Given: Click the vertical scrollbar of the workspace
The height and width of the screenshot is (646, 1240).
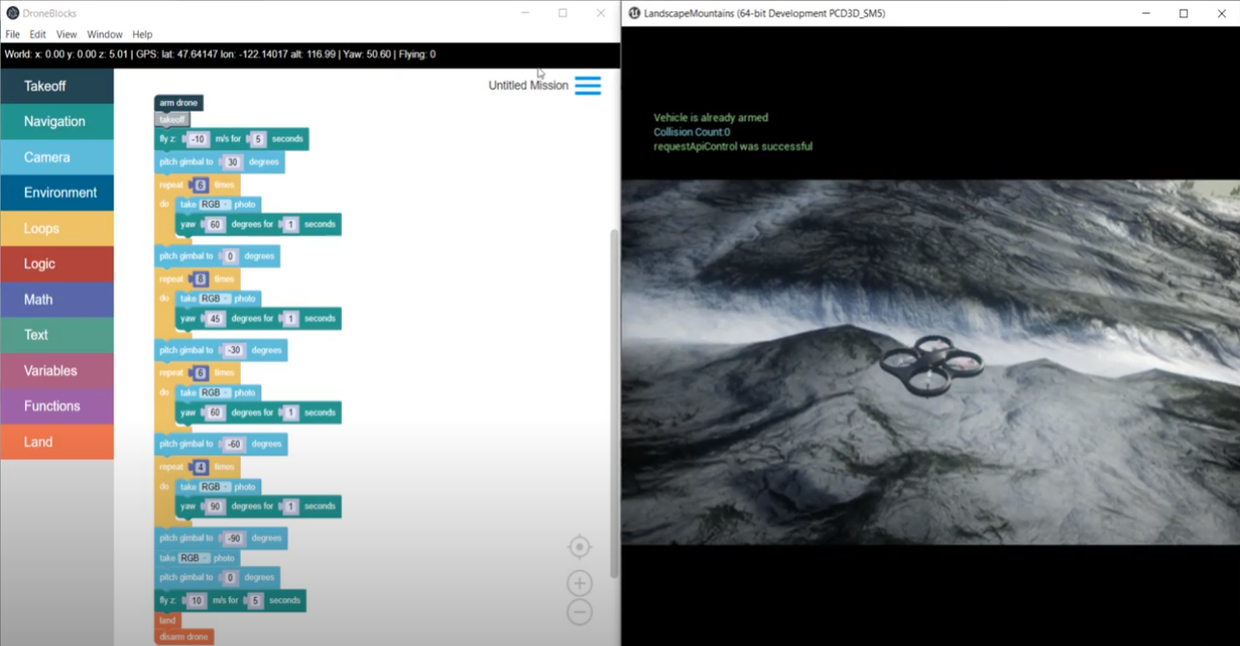Looking at the screenshot, I should click(x=614, y=385).
